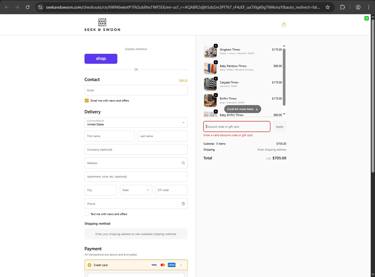Click the 'Enter a valid discount code' error text
This screenshot has height=277, width=375.
tap(228, 135)
